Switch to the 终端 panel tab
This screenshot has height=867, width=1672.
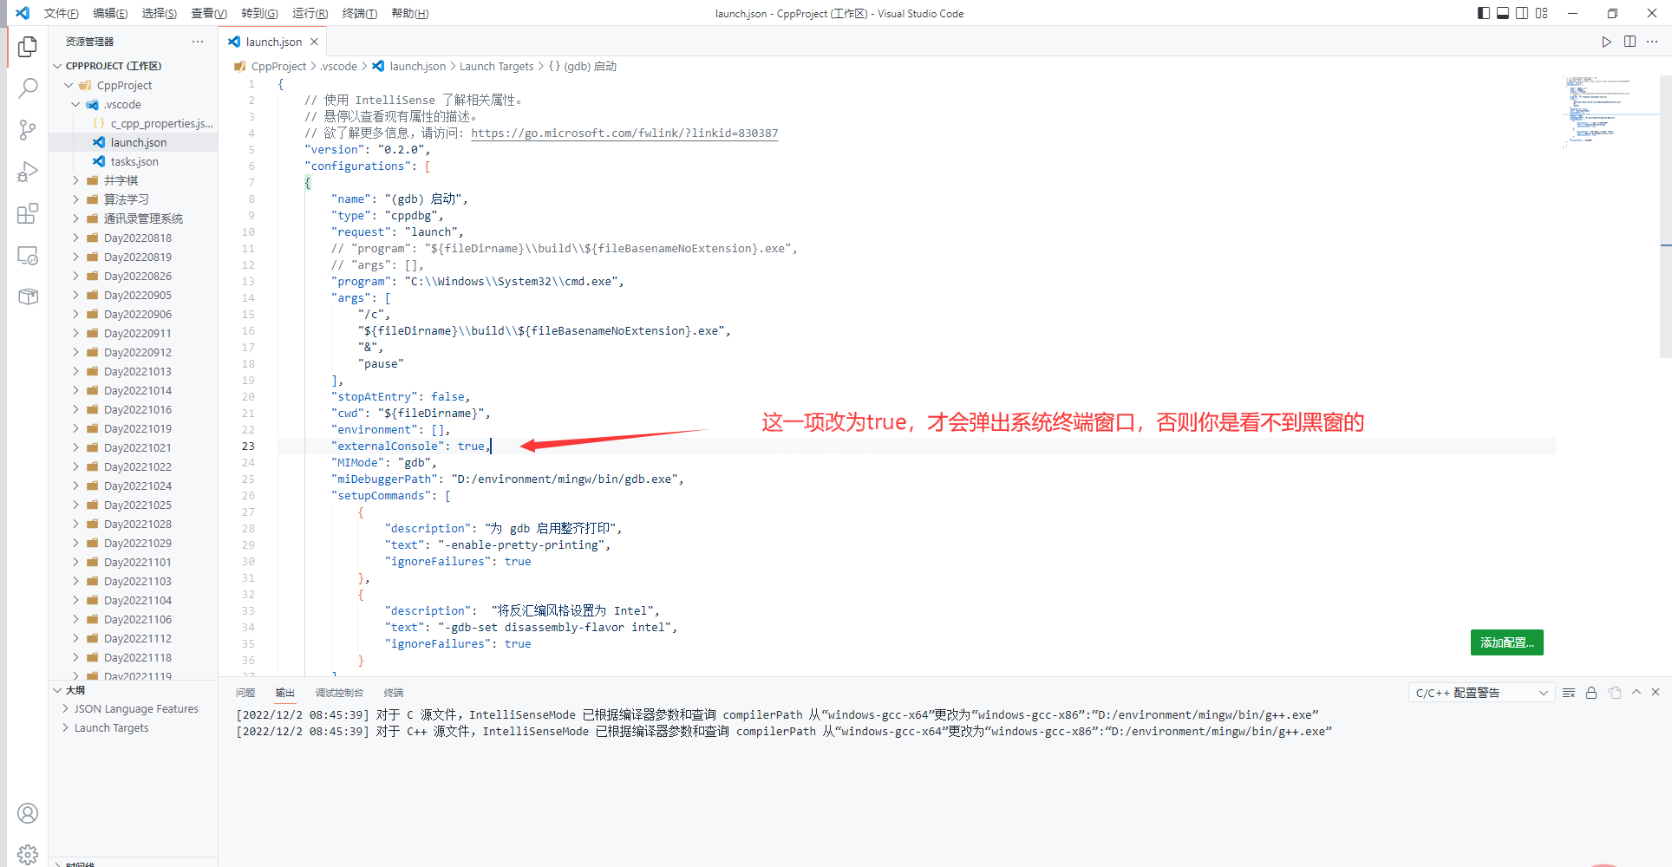(394, 693)
